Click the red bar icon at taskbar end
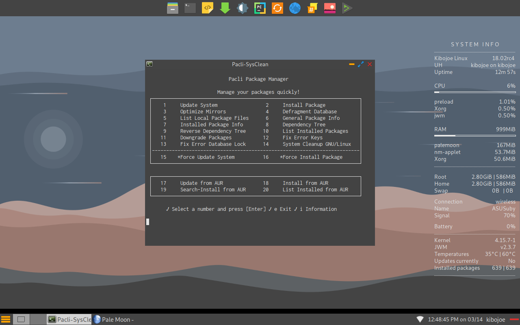520x325 pixels. [514, 319]
